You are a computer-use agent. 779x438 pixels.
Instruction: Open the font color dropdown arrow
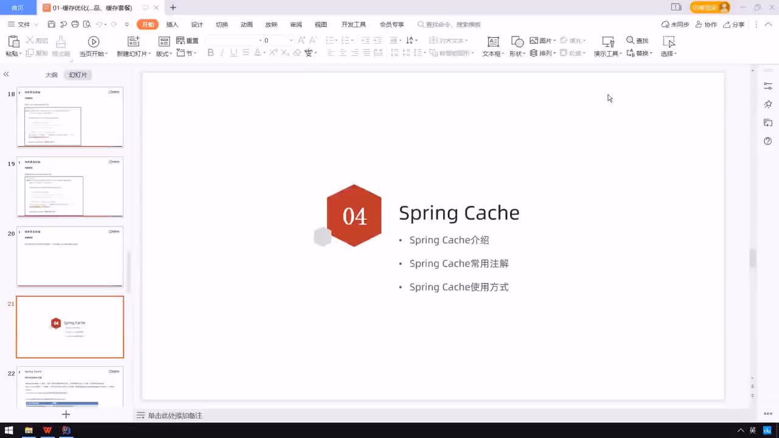click(264, 54)
